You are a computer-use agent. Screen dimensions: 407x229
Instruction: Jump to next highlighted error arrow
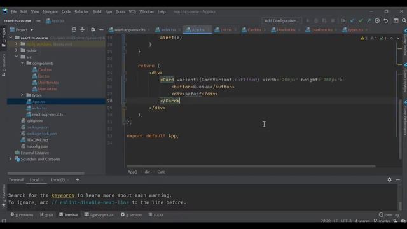[398, 38]
